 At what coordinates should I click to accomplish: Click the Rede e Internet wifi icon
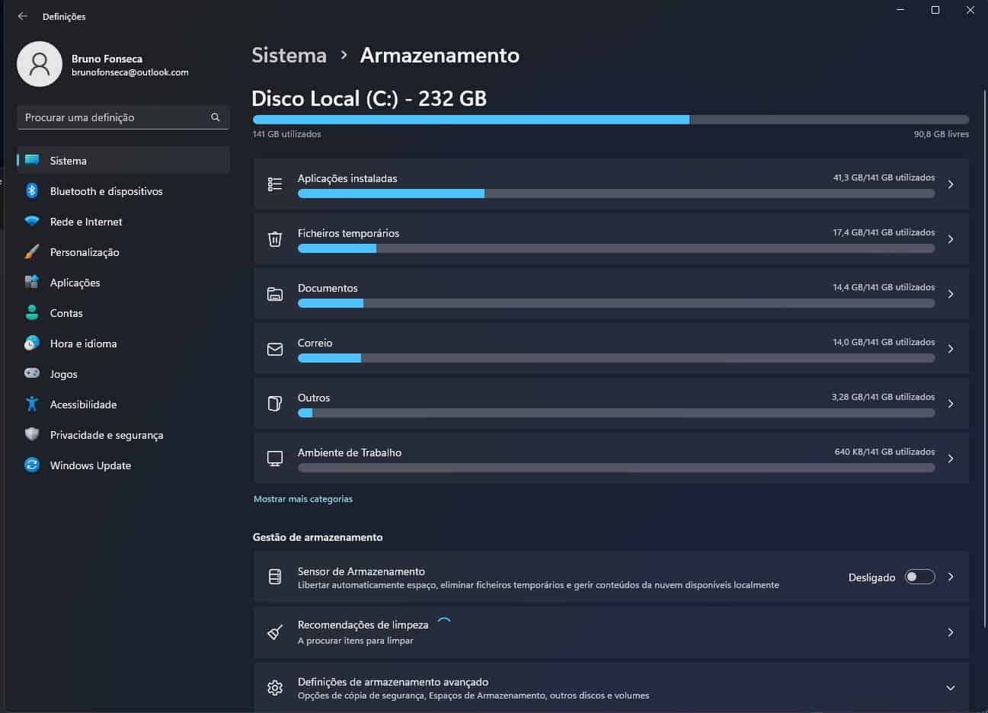point(32,222)
